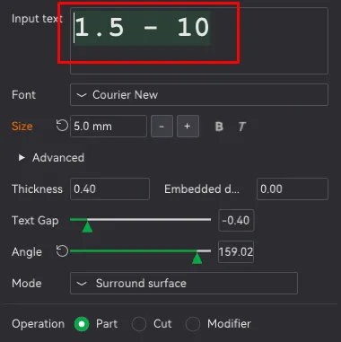Click the Mode label
341x342 pixels.
point(27,283)
